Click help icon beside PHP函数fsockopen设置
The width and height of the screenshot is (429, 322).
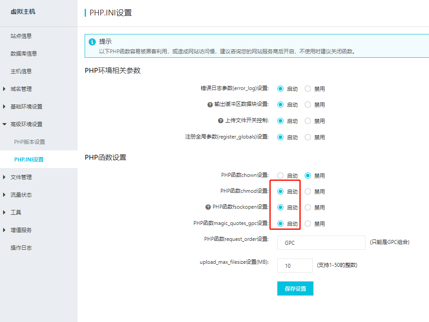[x=208, y=207]
